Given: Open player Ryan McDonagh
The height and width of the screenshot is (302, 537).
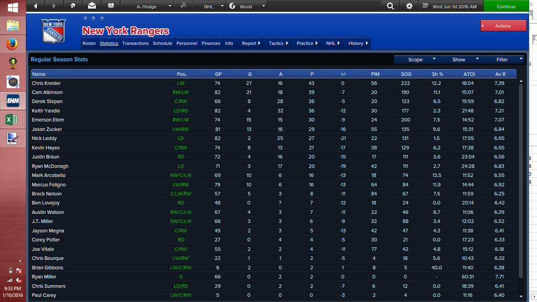Looking at the screenshot, I should (x=50, y=166).
